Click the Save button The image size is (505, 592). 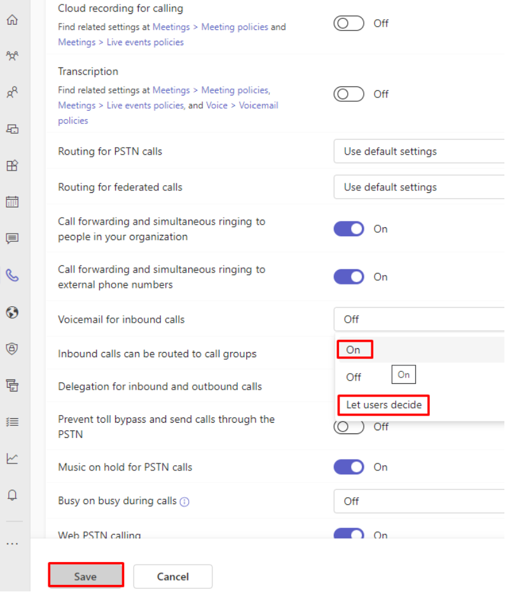coord(85,575)
